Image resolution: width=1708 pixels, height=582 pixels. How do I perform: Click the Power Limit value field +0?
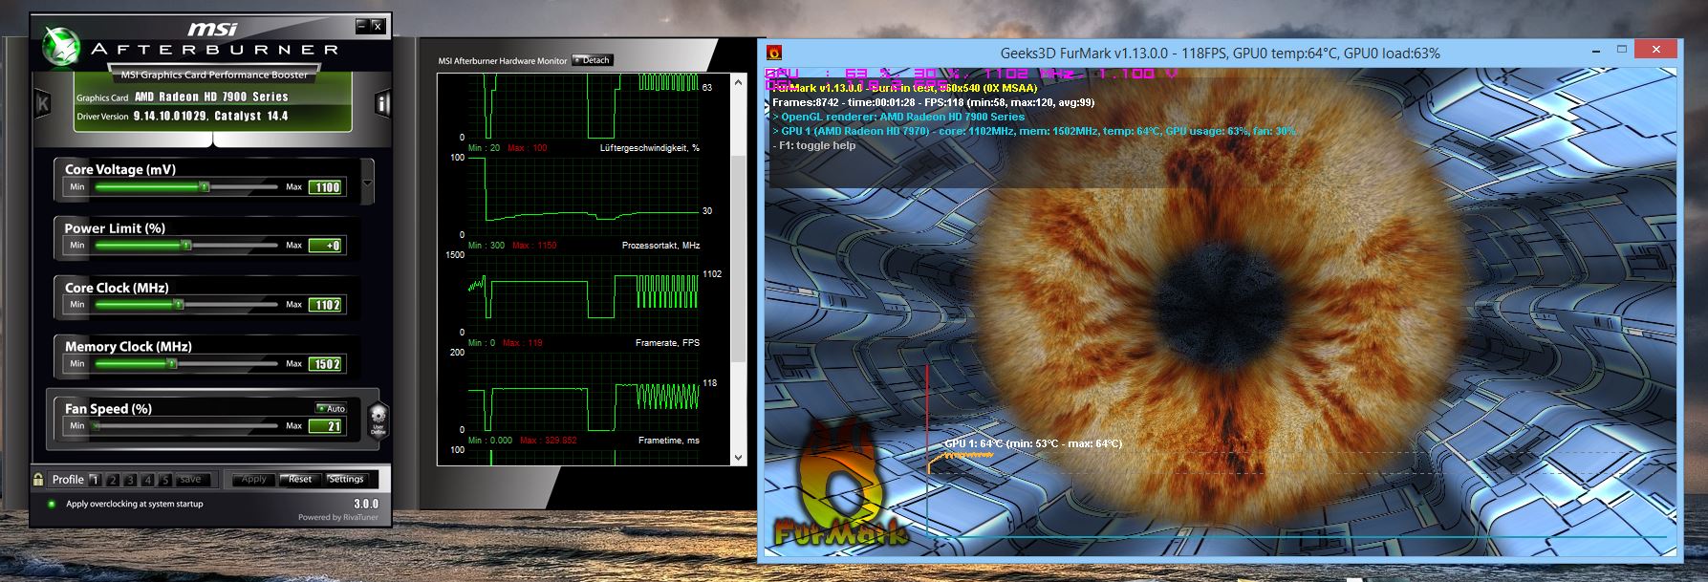point(326,246)
